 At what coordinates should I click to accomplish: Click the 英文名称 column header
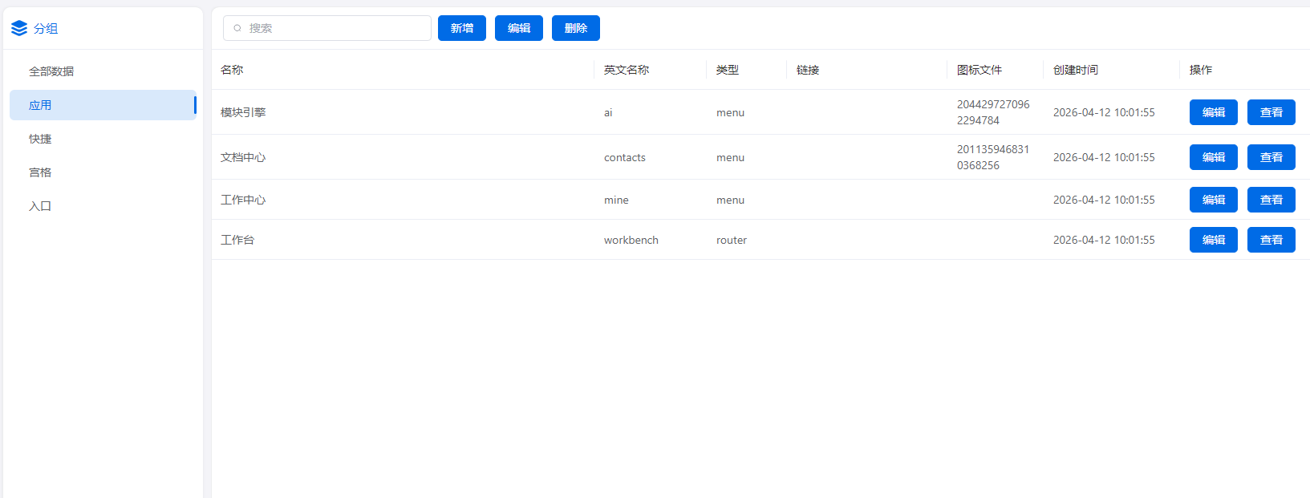point(627,70)
